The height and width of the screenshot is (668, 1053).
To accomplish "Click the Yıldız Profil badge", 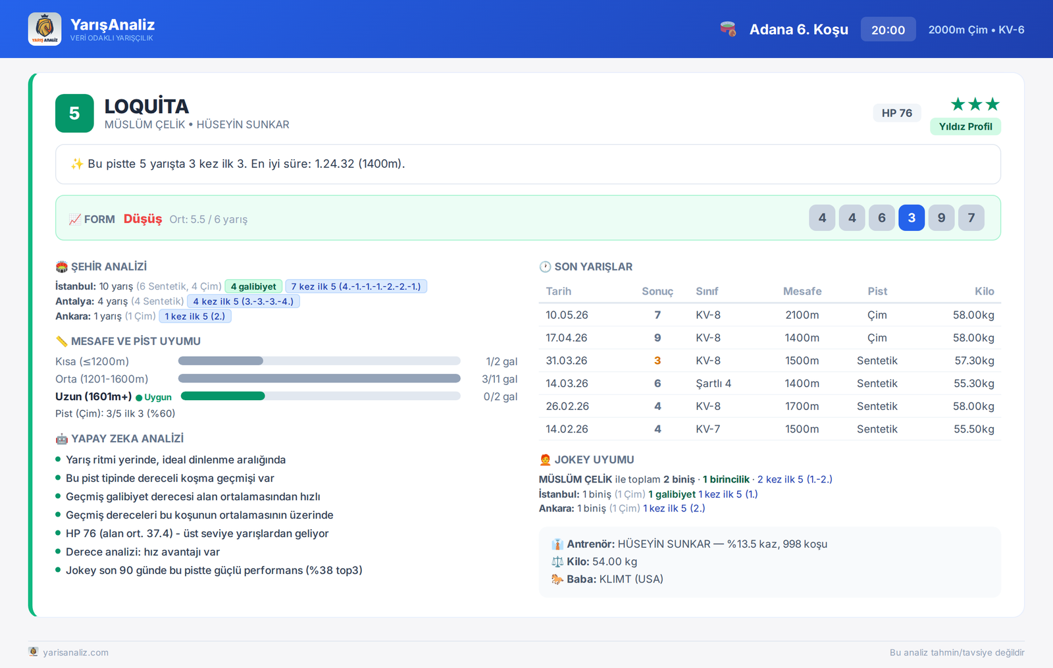I will pyautogui.click(x=965, y=126).
